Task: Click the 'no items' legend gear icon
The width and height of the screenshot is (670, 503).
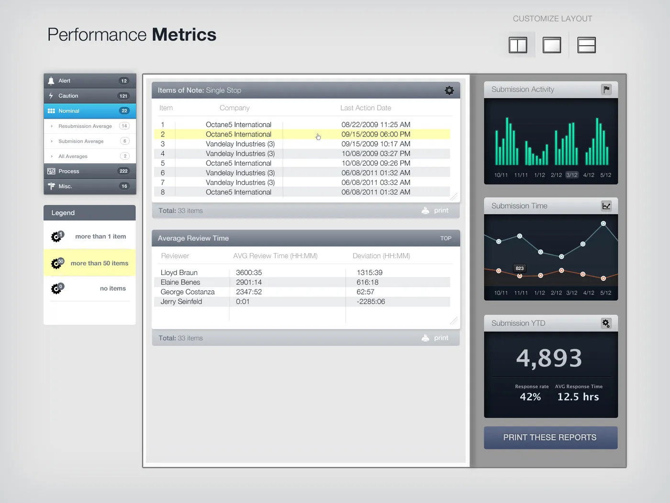Action: (x=57, y=288)
